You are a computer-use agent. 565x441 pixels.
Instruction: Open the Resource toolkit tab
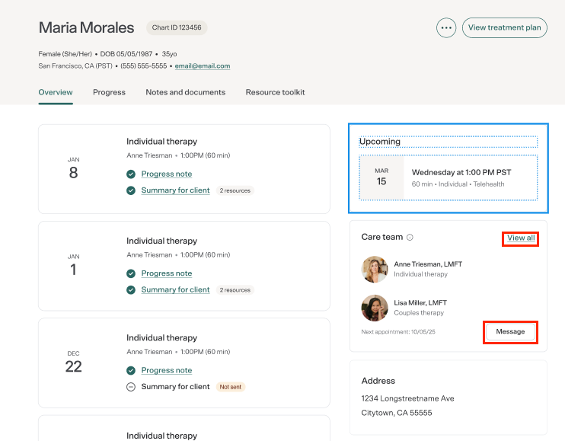pyautogui.click(x=276, y=92)
